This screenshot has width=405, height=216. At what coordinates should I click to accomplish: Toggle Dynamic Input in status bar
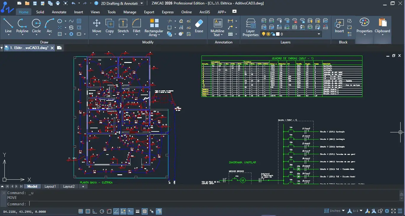click(x=130, y=211)
